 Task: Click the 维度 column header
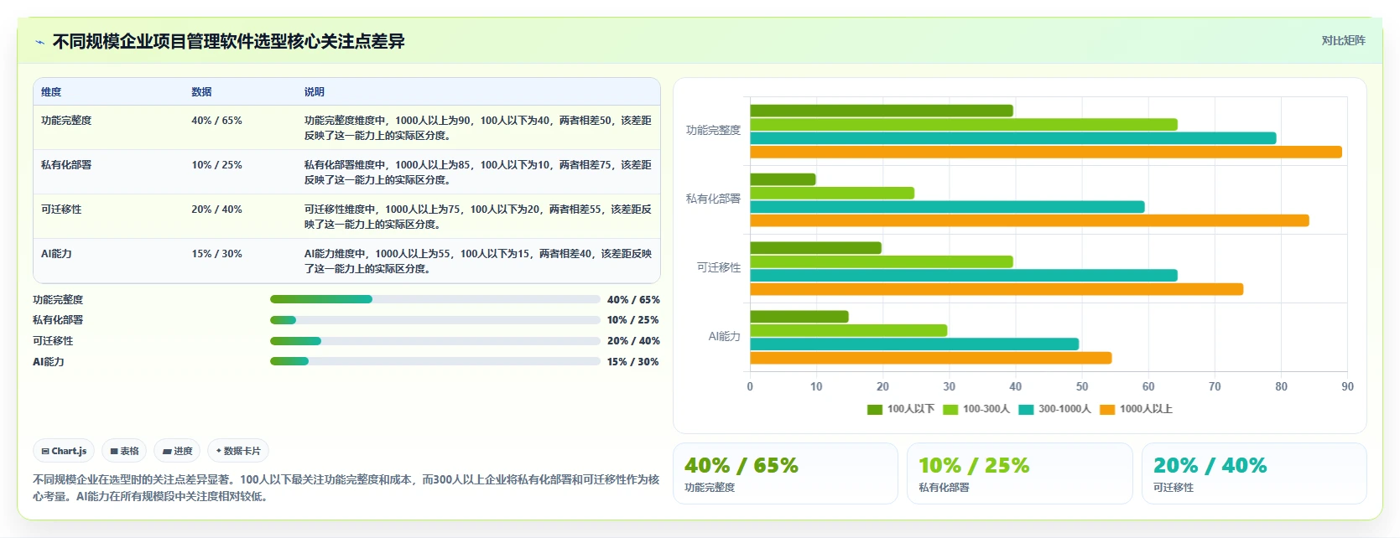(51, 92)
